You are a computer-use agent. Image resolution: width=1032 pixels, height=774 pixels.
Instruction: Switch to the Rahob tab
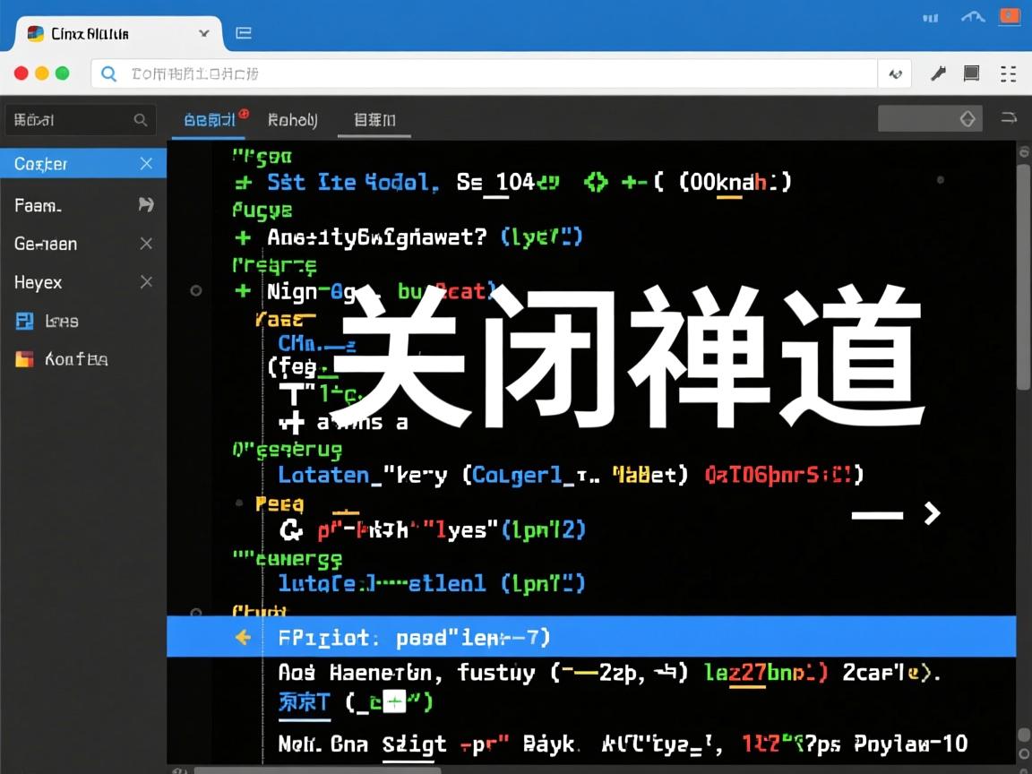(x=291, y=118)
